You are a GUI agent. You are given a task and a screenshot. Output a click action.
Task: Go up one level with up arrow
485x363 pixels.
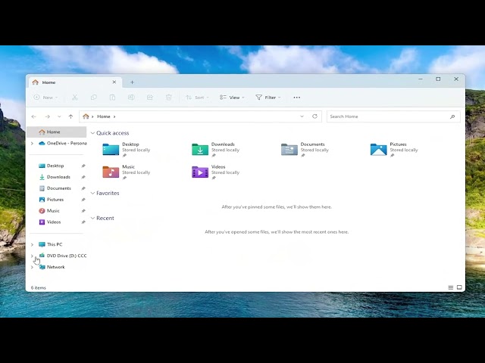click(70, 116)
